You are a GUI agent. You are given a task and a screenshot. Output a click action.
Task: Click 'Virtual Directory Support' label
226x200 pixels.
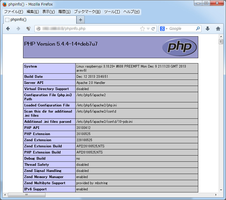pyautogui.click(x=46, y=89)
